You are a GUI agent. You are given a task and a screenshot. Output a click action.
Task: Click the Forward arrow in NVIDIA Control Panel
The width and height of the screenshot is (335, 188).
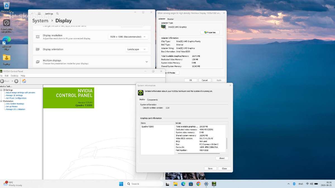16,81
